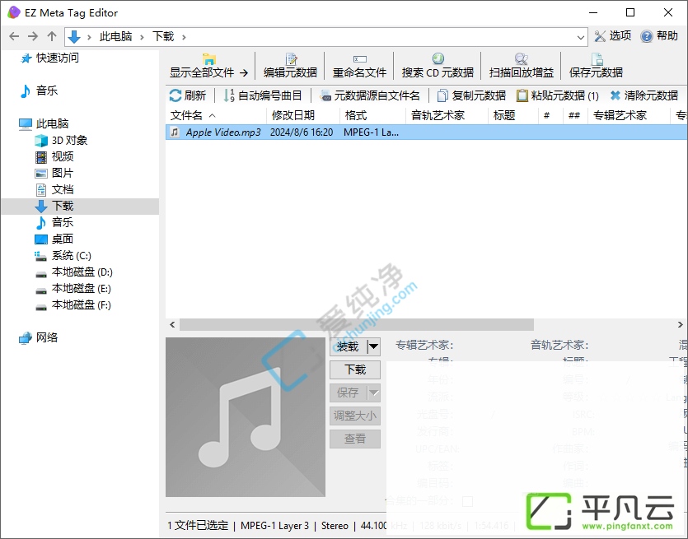Go back with the left arrow

(14, 36)
